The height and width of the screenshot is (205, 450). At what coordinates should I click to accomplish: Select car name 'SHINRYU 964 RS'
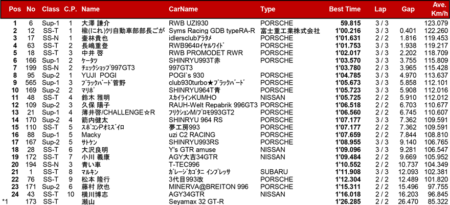point(195,121)
